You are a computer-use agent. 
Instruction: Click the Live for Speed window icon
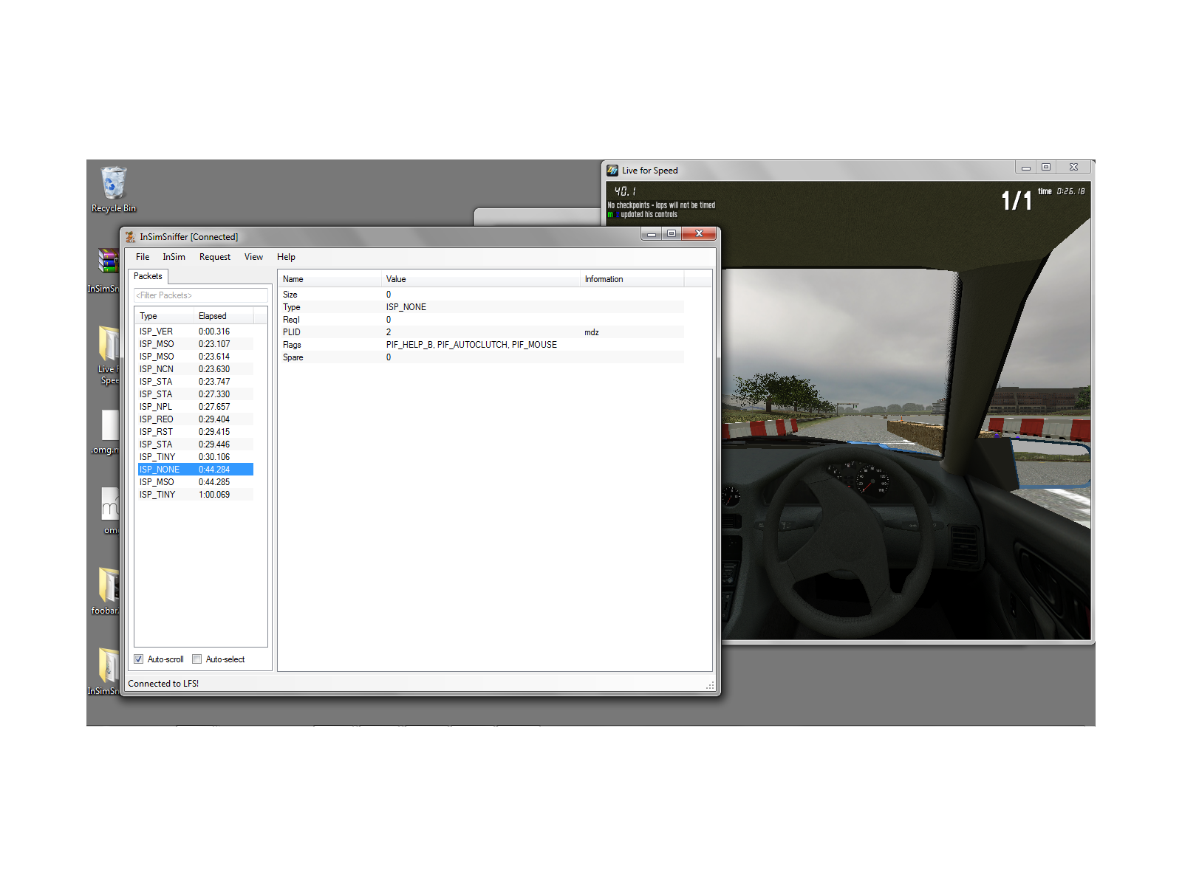[612, 171]
